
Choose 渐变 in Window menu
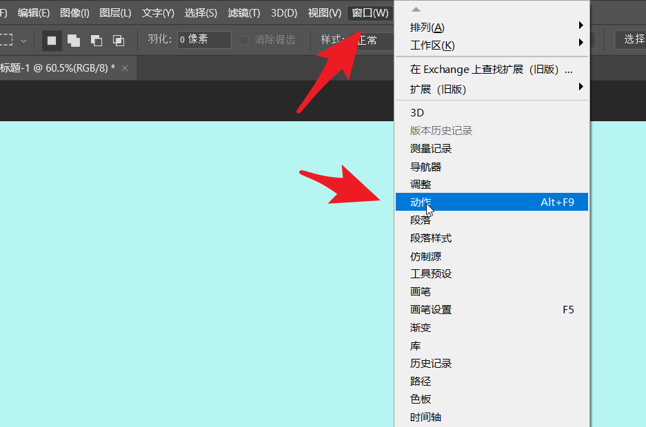click(492, 327)
